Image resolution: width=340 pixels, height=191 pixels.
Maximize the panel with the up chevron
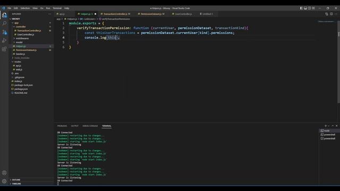pyautogui.click(x=333, y=126)
